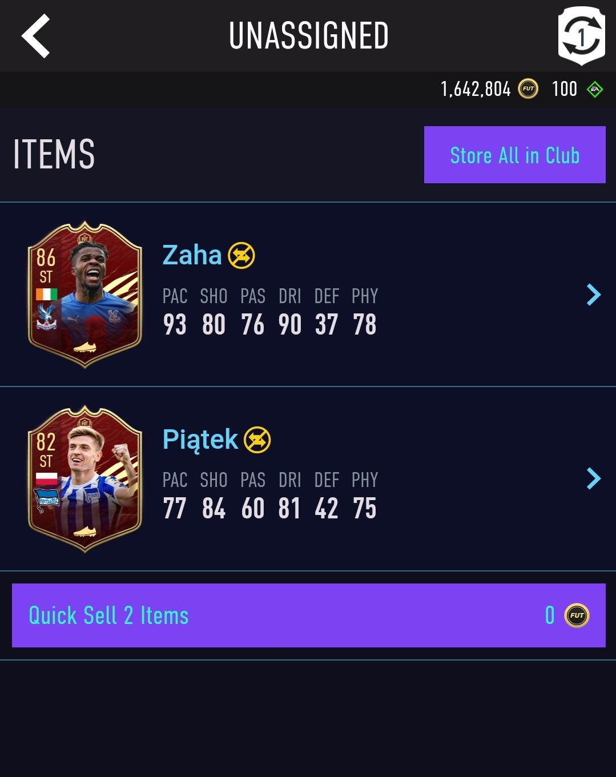
Task: Click the Store All in Club button
Action: pos(515,155)
